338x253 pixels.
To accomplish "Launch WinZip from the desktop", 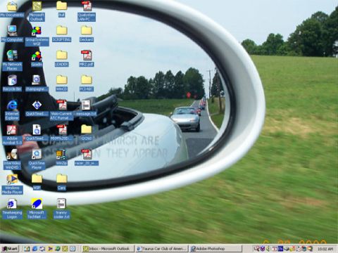I will pyautogui.click(x=61, y=157).
